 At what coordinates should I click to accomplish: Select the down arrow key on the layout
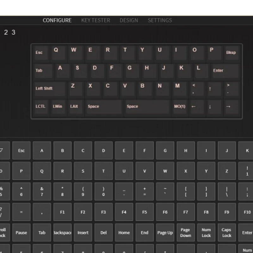(x=214, y=107)
